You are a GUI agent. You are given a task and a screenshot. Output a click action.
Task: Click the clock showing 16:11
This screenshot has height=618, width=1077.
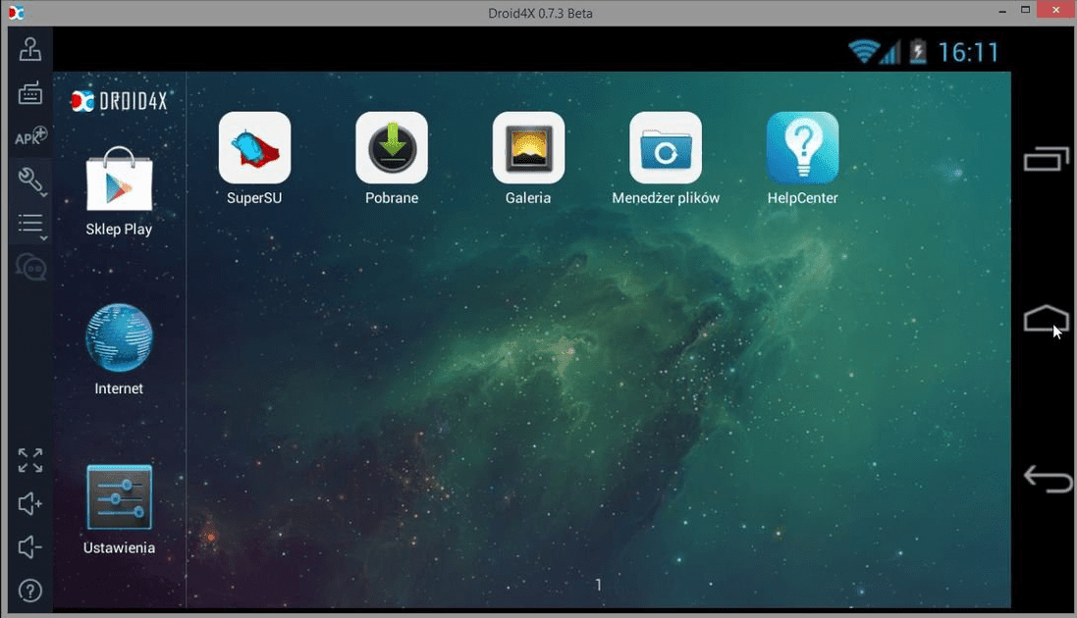coord(968,52)
